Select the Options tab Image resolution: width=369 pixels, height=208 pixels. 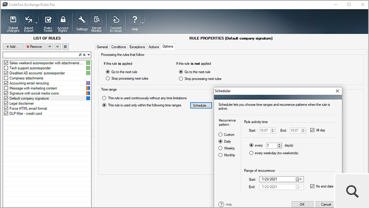pyautogui.click(x=168, y=47)
